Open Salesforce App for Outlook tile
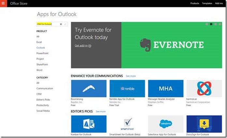The height and width of the screenshot is (138, 227). pyautogui.click(x=165, y=124)
